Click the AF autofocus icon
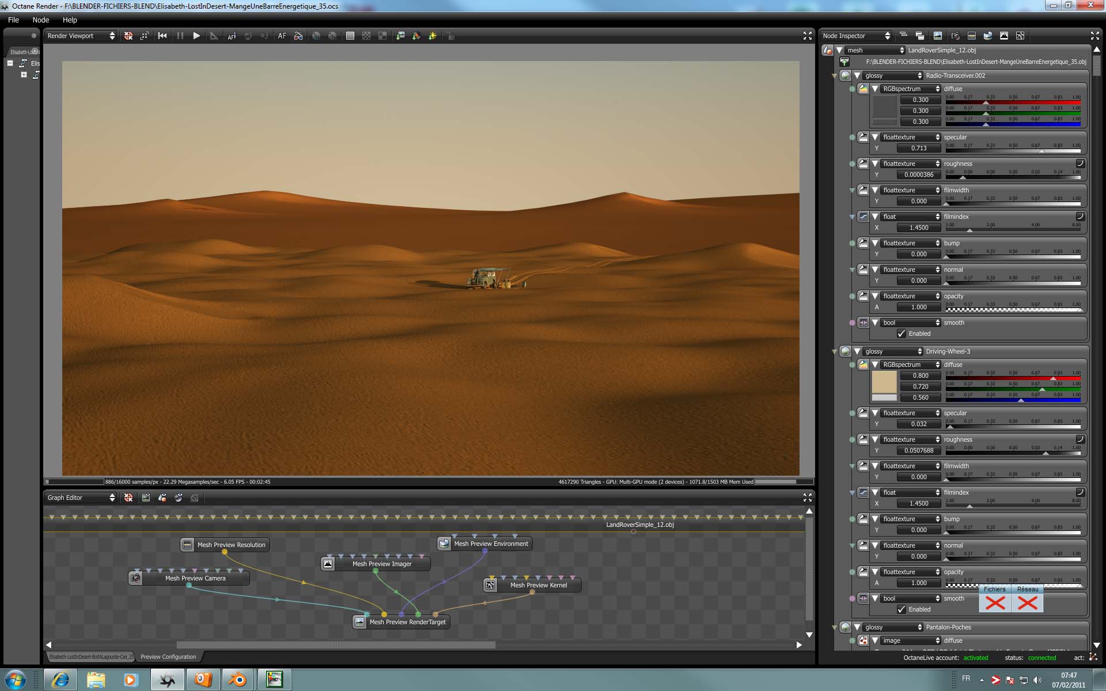 282,36
